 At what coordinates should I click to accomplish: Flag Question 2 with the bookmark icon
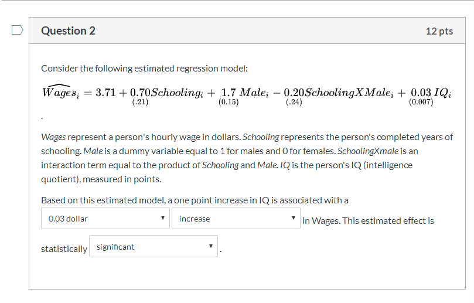[17, 30]
